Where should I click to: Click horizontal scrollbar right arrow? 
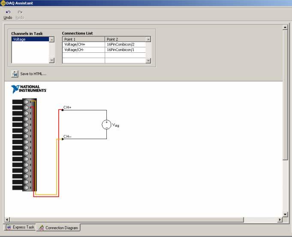(280, 220)
